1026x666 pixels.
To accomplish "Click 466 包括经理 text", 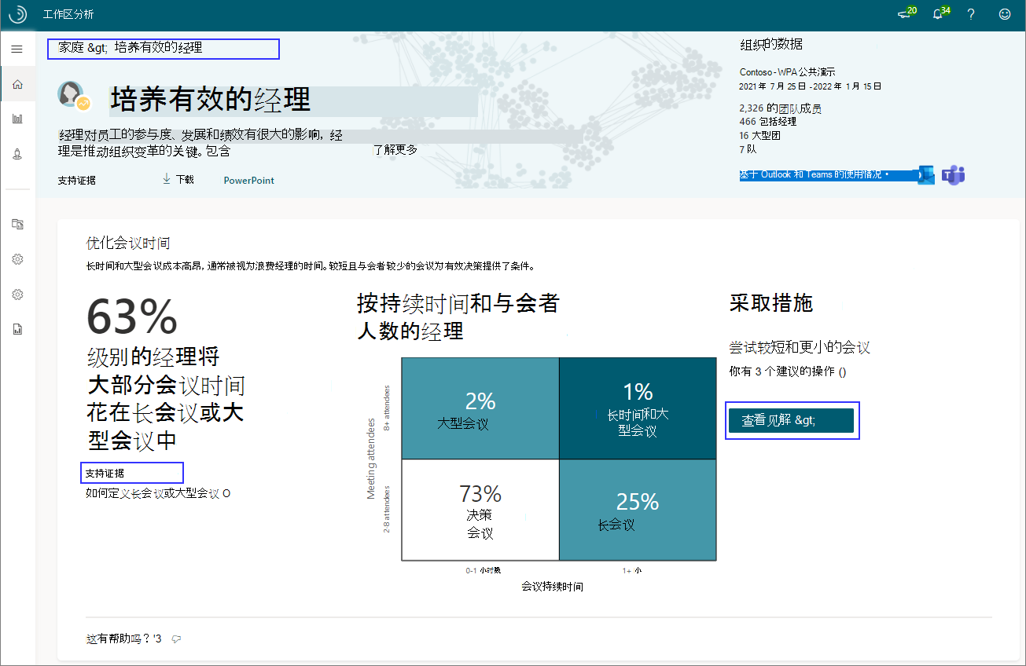I will click(x=768, y=122).
